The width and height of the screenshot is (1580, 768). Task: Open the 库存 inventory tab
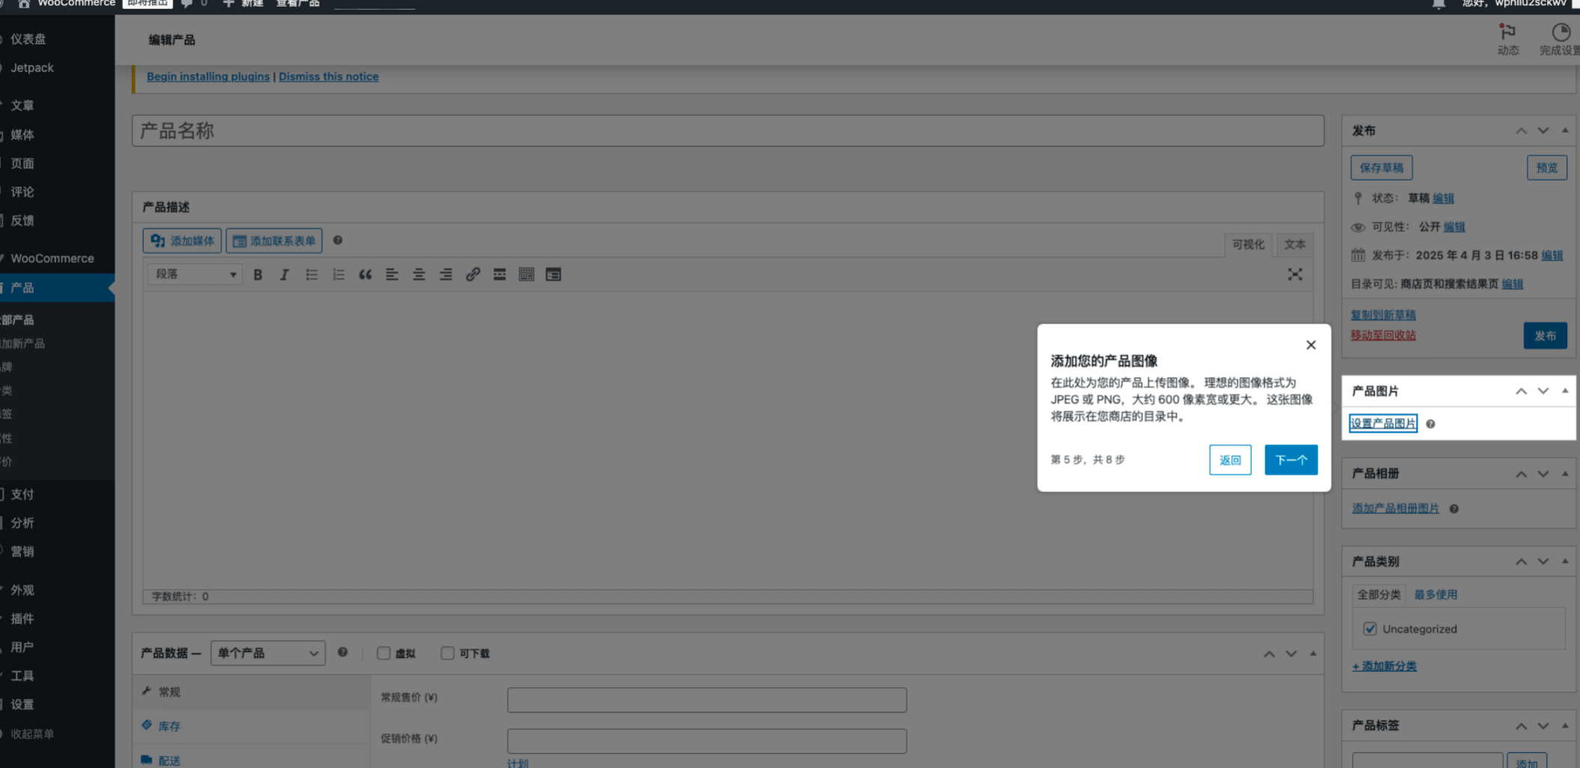point(169,726)
